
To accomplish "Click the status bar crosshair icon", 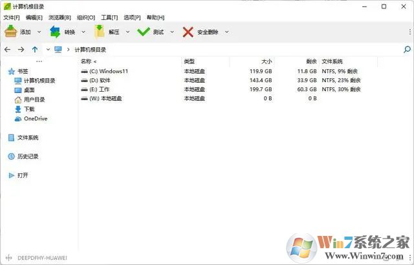I will point(8,258).
